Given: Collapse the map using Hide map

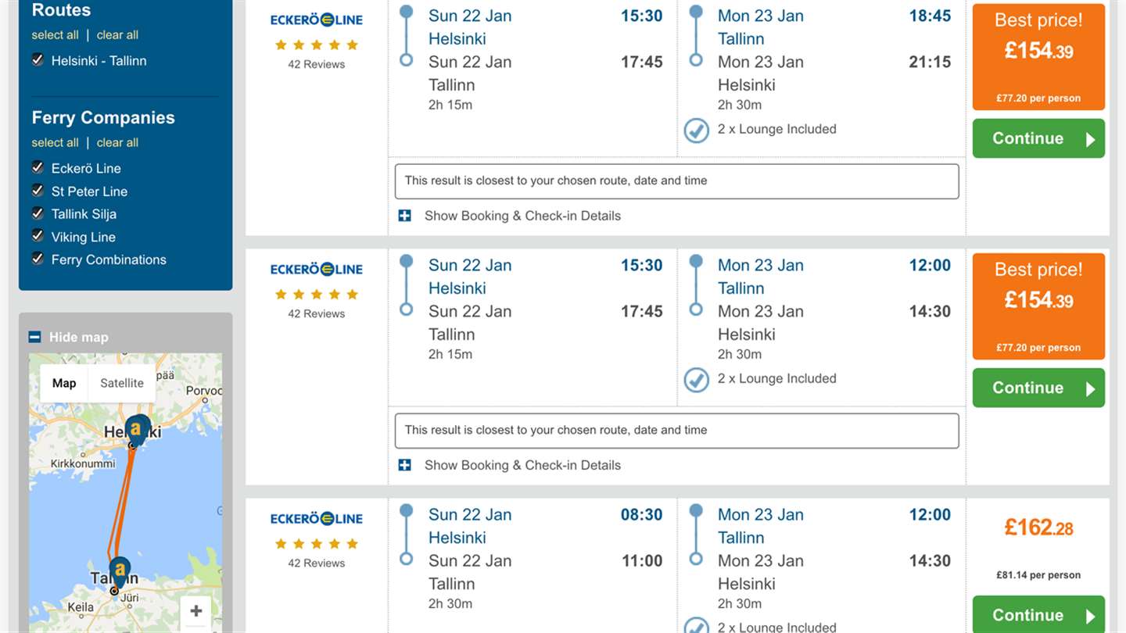Looking at the screenshot, I should (78, 337).
